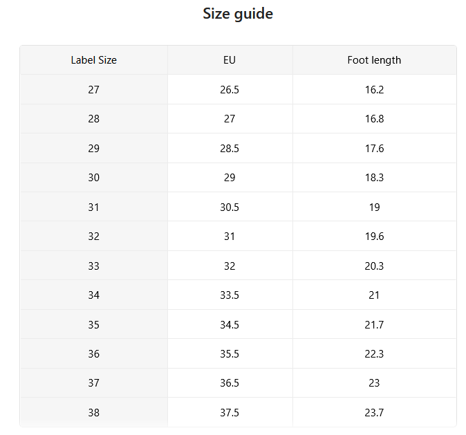
Task: Click EU value 26.5
Action: point(230,89)
